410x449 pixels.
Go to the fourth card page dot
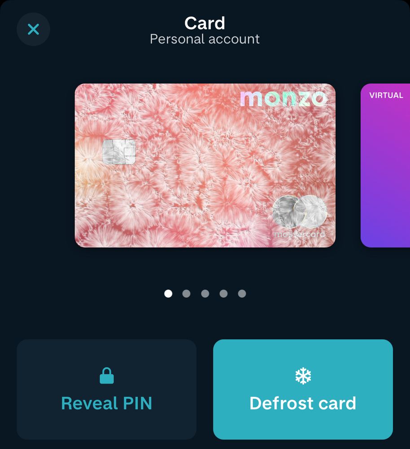(223, 294)
